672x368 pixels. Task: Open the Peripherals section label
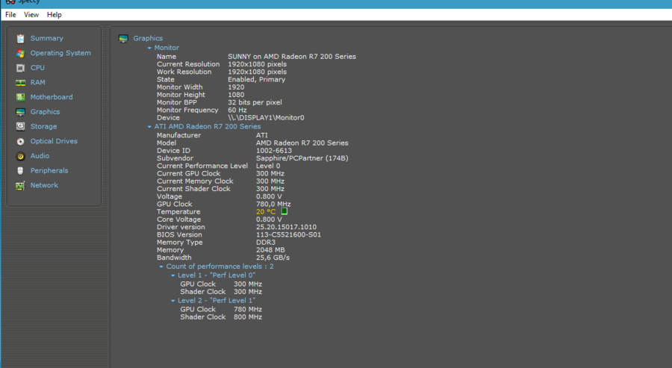[49, 170]
